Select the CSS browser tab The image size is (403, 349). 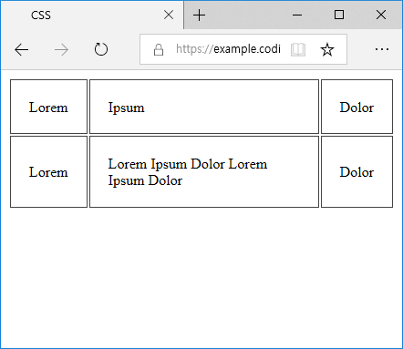click(92, 15)
